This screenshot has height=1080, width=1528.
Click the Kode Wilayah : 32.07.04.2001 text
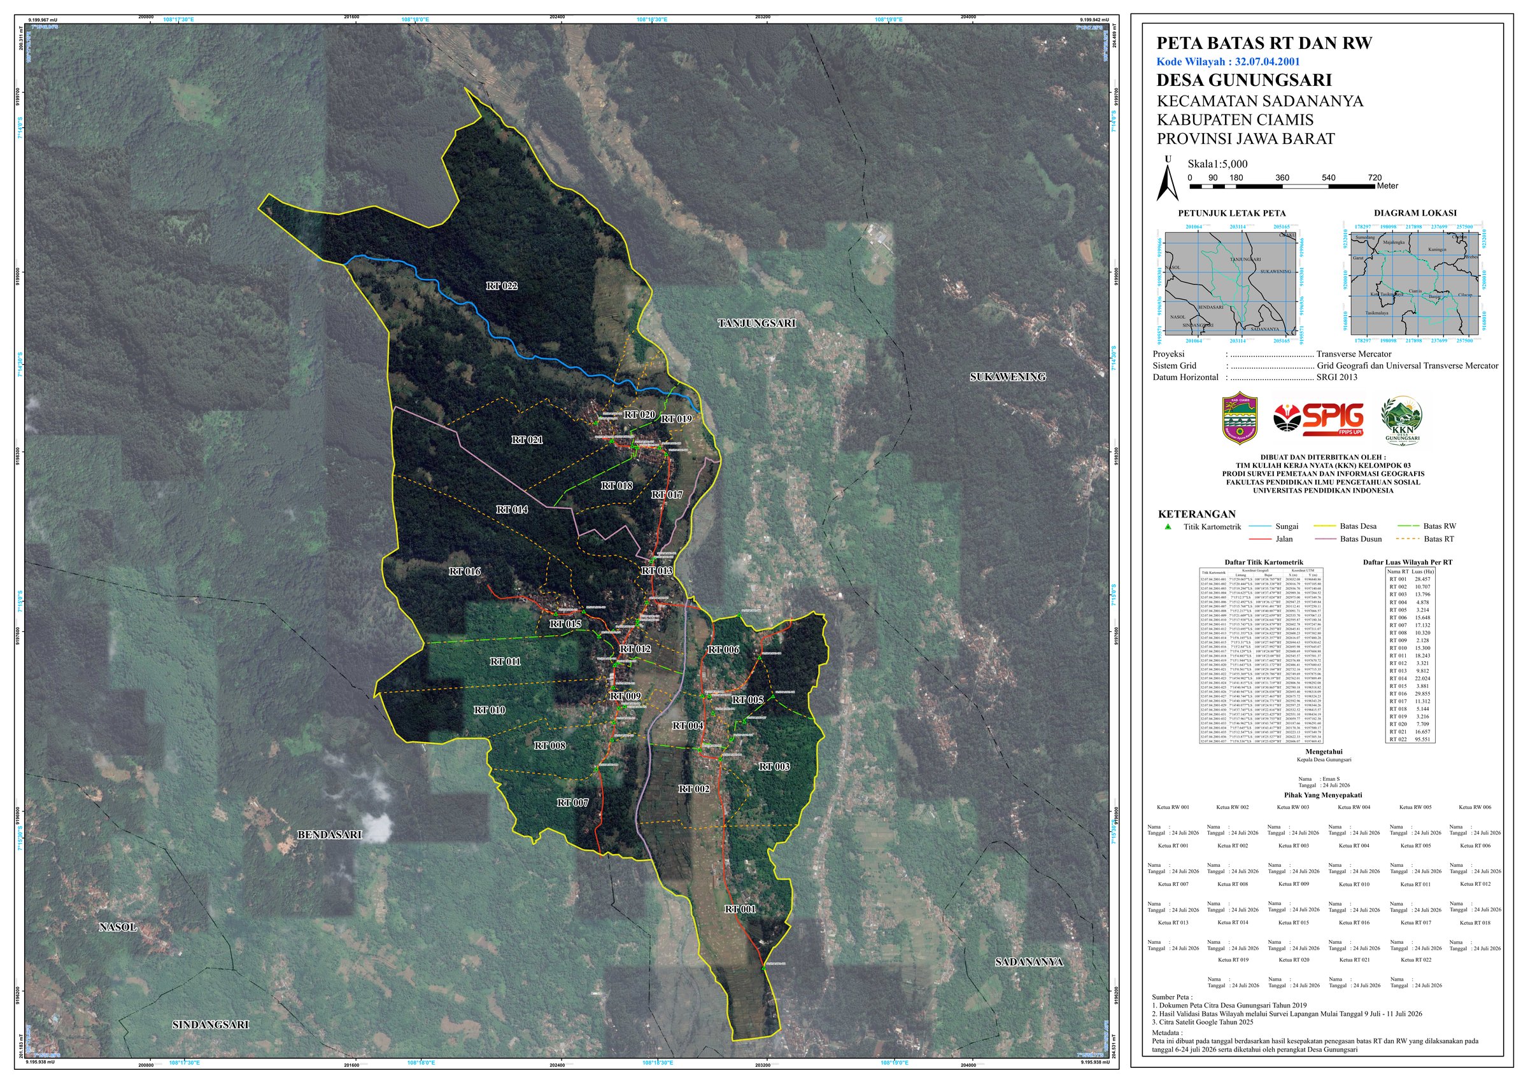(x=1228, y=62)
